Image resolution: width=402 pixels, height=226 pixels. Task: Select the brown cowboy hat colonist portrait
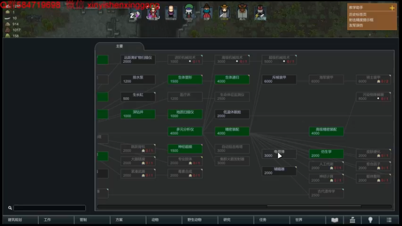click(x=242, y=12)
